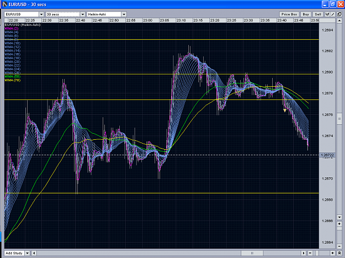The image size is (345, 258).
Task: Select the chart studies icon beside Sell
Action: 327,14
